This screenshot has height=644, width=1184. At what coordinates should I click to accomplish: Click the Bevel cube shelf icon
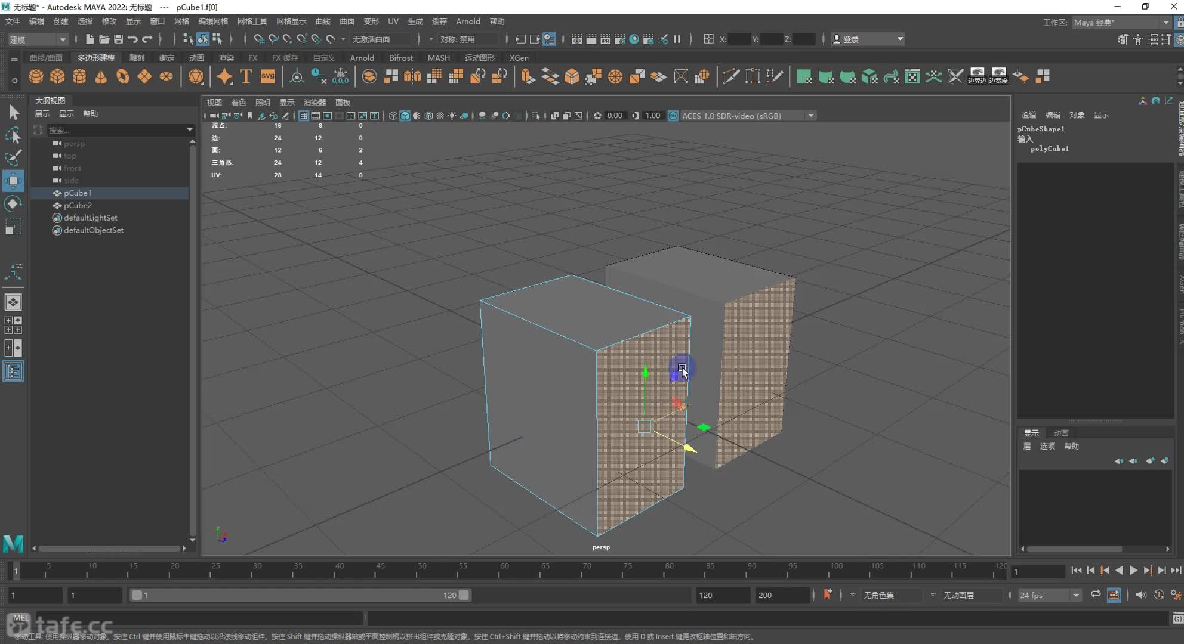click(572, 76)
